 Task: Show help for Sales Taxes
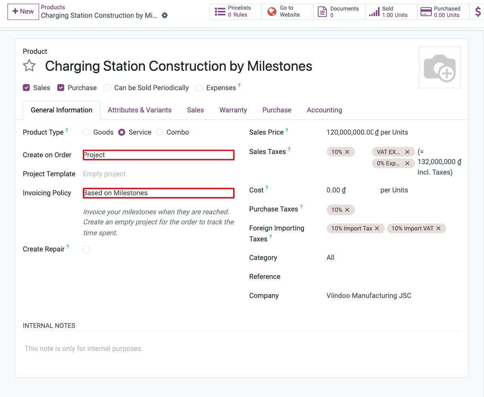click(289, 149)
